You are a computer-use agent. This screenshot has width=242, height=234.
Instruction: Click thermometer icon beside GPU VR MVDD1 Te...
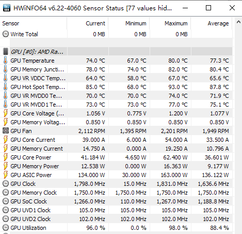(x=6, y=105)
